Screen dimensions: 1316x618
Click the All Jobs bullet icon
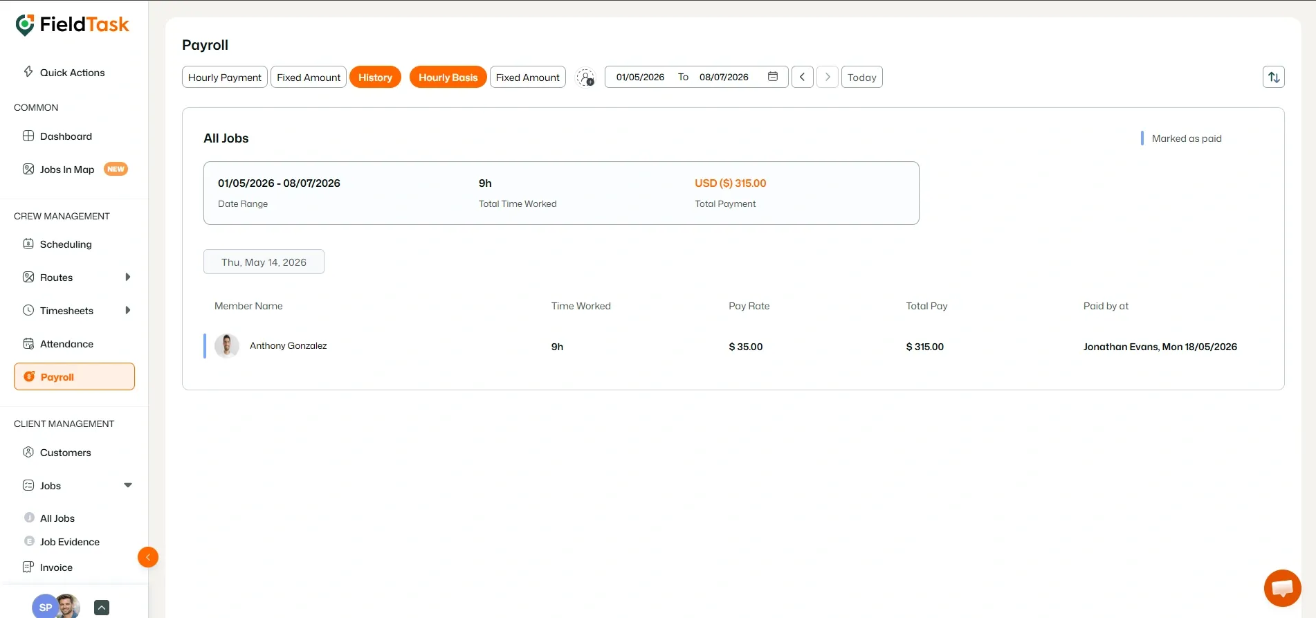tap(29, 518)
